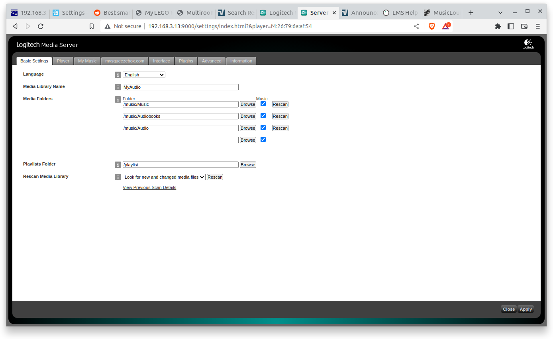Screen dimensions: 553x339
Task: Open a new browser tab with plus
Action: (x=471, y=13)
